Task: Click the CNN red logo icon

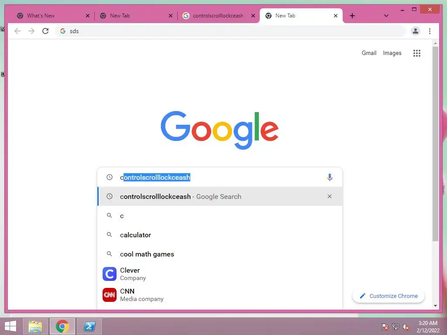Action: pyautogui.click(x=110, y=295)
